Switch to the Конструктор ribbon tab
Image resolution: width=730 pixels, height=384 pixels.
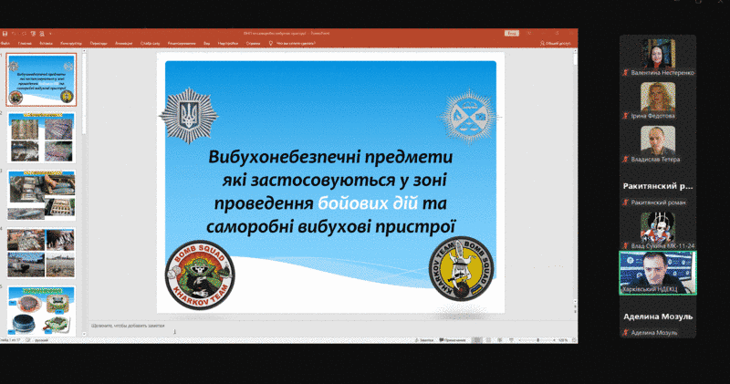(x=71, y=43)
